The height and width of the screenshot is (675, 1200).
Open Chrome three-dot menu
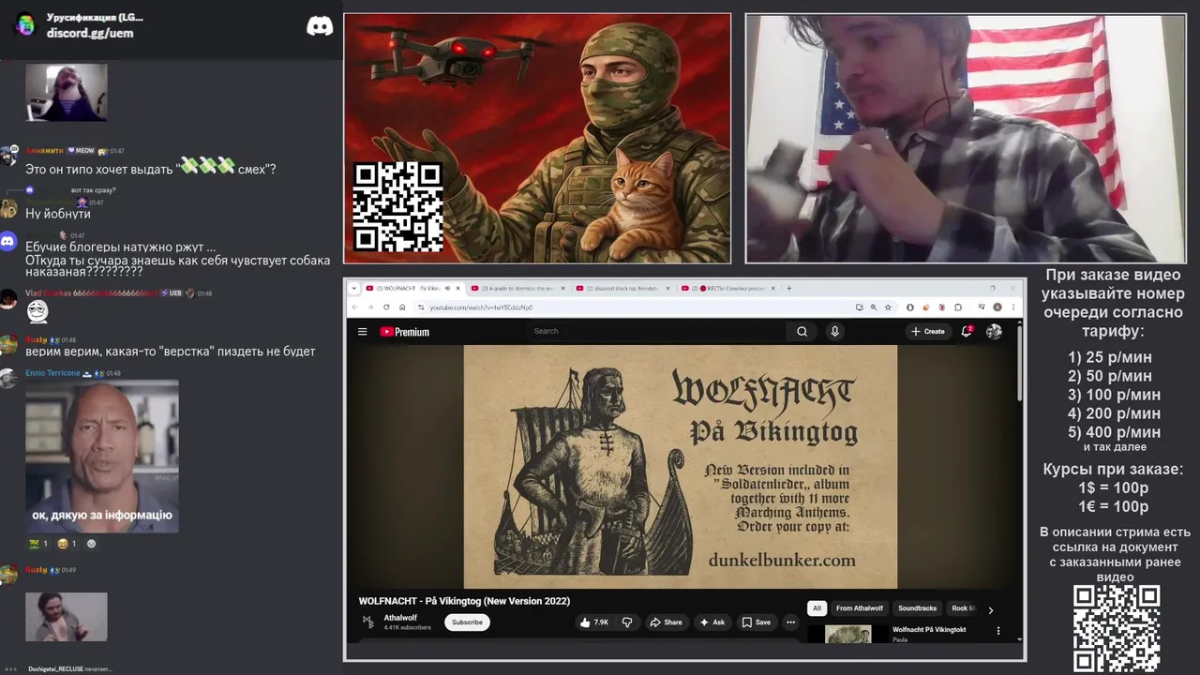click(x=1013, y=307)
